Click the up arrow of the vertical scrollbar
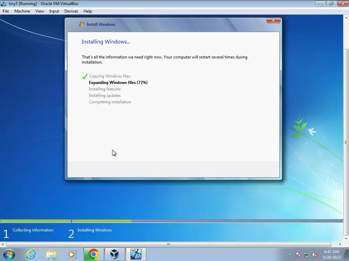 (346, 17)
